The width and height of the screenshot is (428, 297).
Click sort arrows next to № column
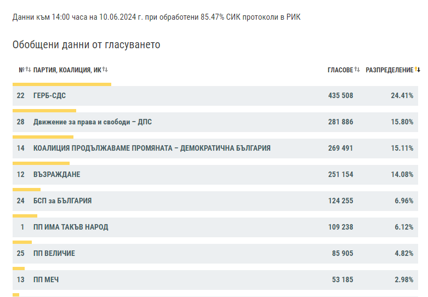point(28,70)
